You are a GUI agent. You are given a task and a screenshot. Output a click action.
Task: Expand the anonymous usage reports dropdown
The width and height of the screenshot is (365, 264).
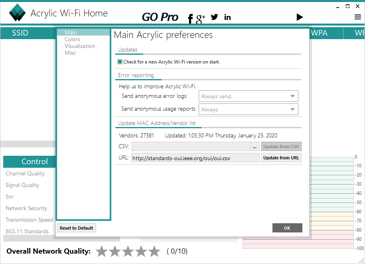(249, 109)
